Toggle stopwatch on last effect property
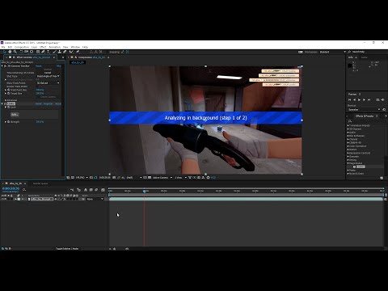 [8, 122]
